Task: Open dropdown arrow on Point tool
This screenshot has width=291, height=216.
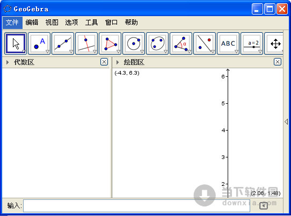Action: 47,52
